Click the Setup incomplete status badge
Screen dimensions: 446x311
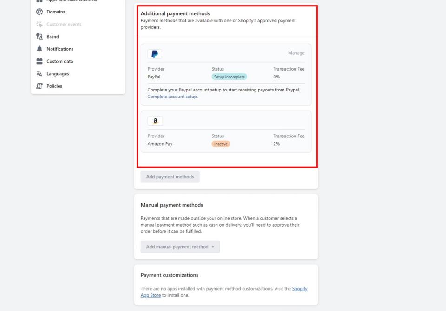pyautogui.click(x=229, y=77)
